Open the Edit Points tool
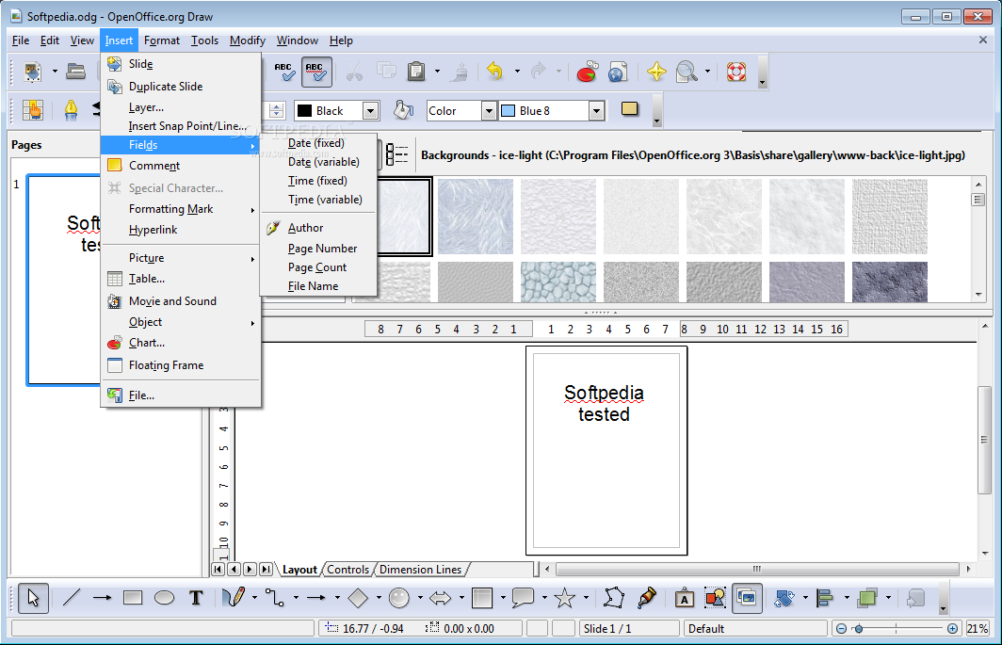Image resolution: width=1002 pixels, height=645 pixels. click(x=613, y=598)
